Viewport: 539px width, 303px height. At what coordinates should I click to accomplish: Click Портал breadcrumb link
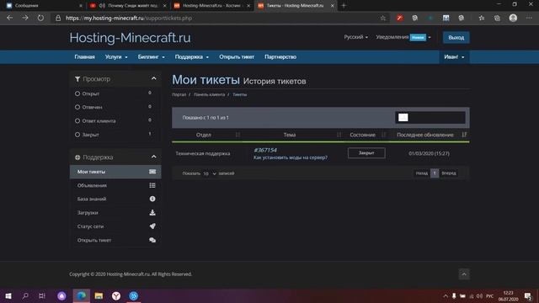click(179, 94)
